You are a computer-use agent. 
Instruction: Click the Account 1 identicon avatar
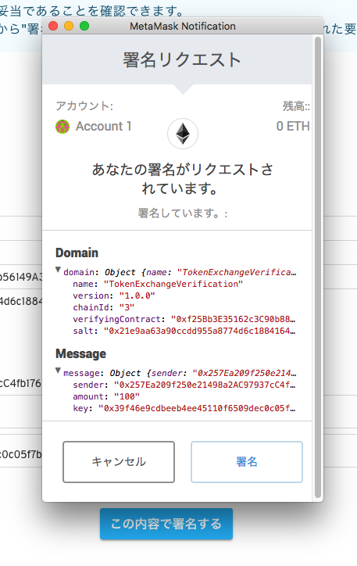pos(62,127)
